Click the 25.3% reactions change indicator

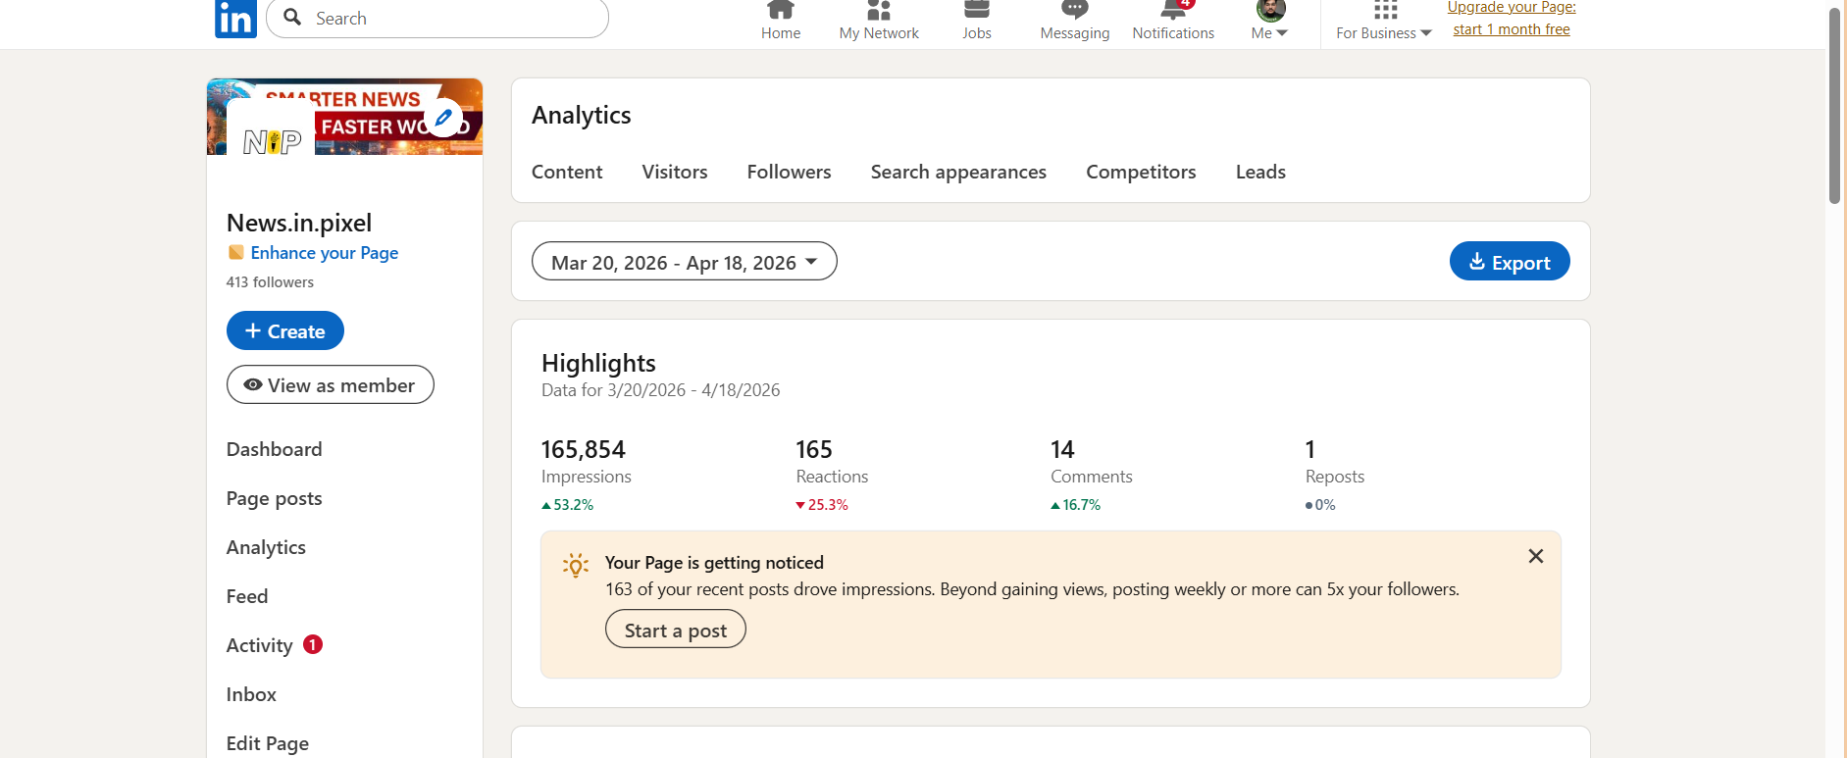point(822,505)
